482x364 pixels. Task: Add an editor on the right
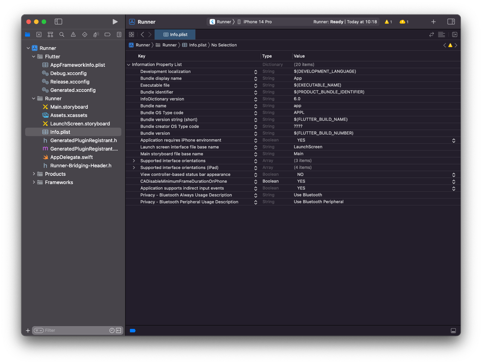(454, 34)
